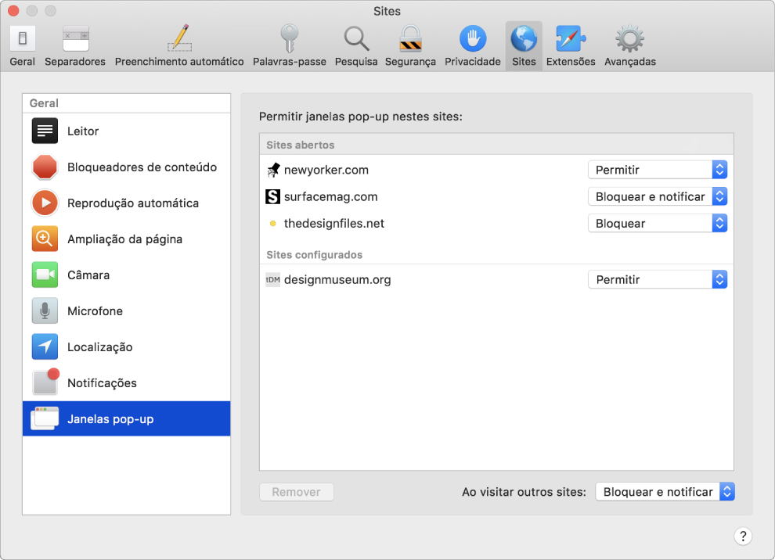Select the surfacemag.com site name
The image size is (775, 560).
(330, 196)
